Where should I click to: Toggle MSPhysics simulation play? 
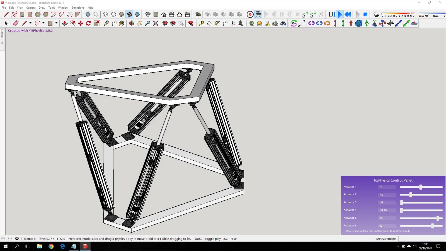tap(340, 15)
